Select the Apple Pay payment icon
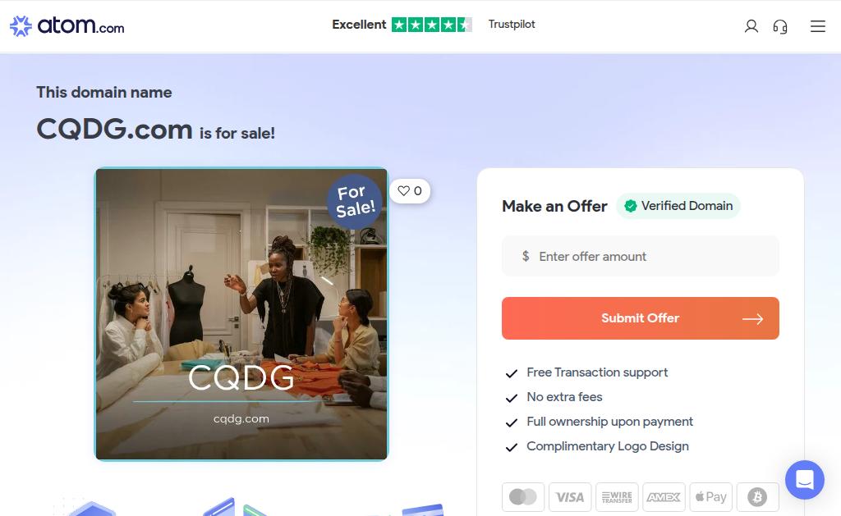Viewport: 841px width, 516px height. [x=710, y=497]
